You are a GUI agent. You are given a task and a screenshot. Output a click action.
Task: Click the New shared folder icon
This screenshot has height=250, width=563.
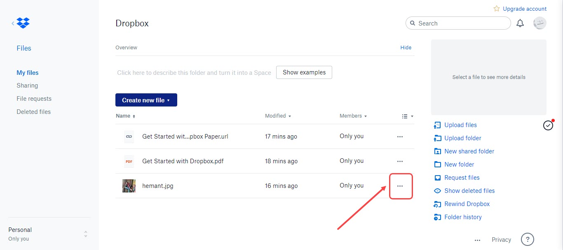point(437,151)
